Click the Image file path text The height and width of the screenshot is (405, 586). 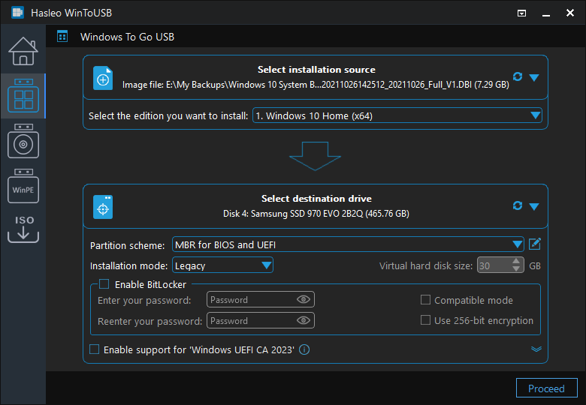(x=316, y=85)
